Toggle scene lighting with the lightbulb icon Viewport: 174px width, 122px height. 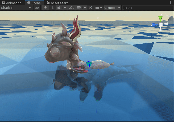coord(46,8)
